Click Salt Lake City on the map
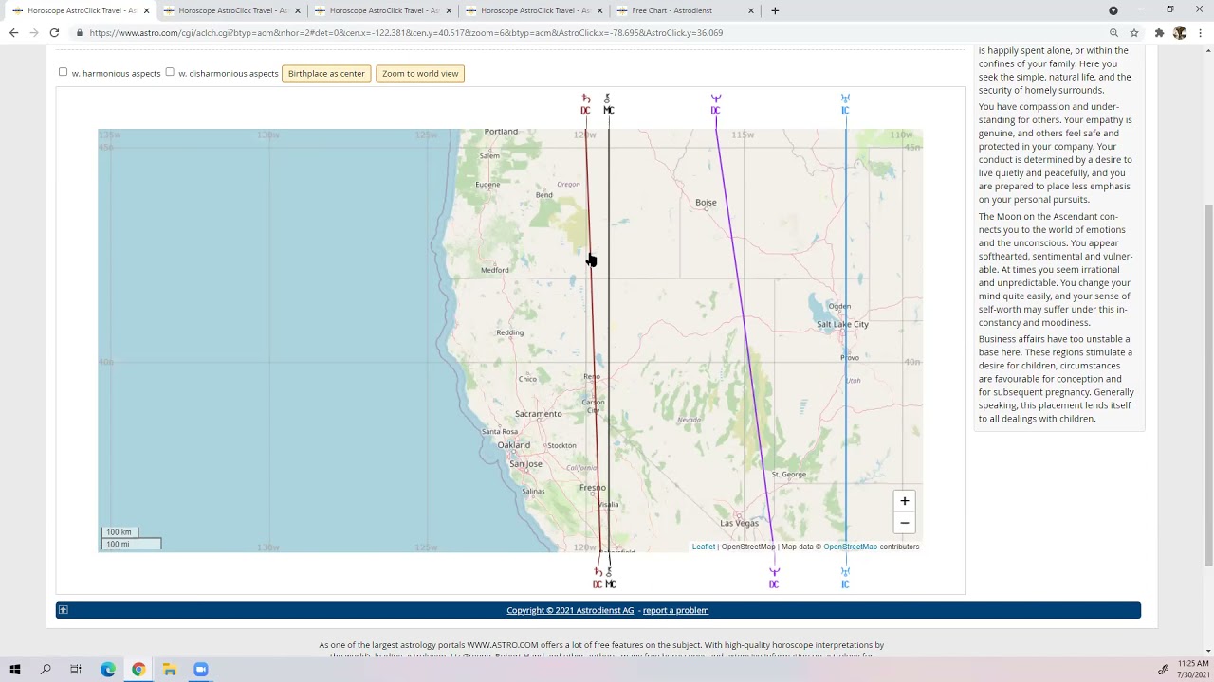Screen dimensions: 1214x682 842,324
